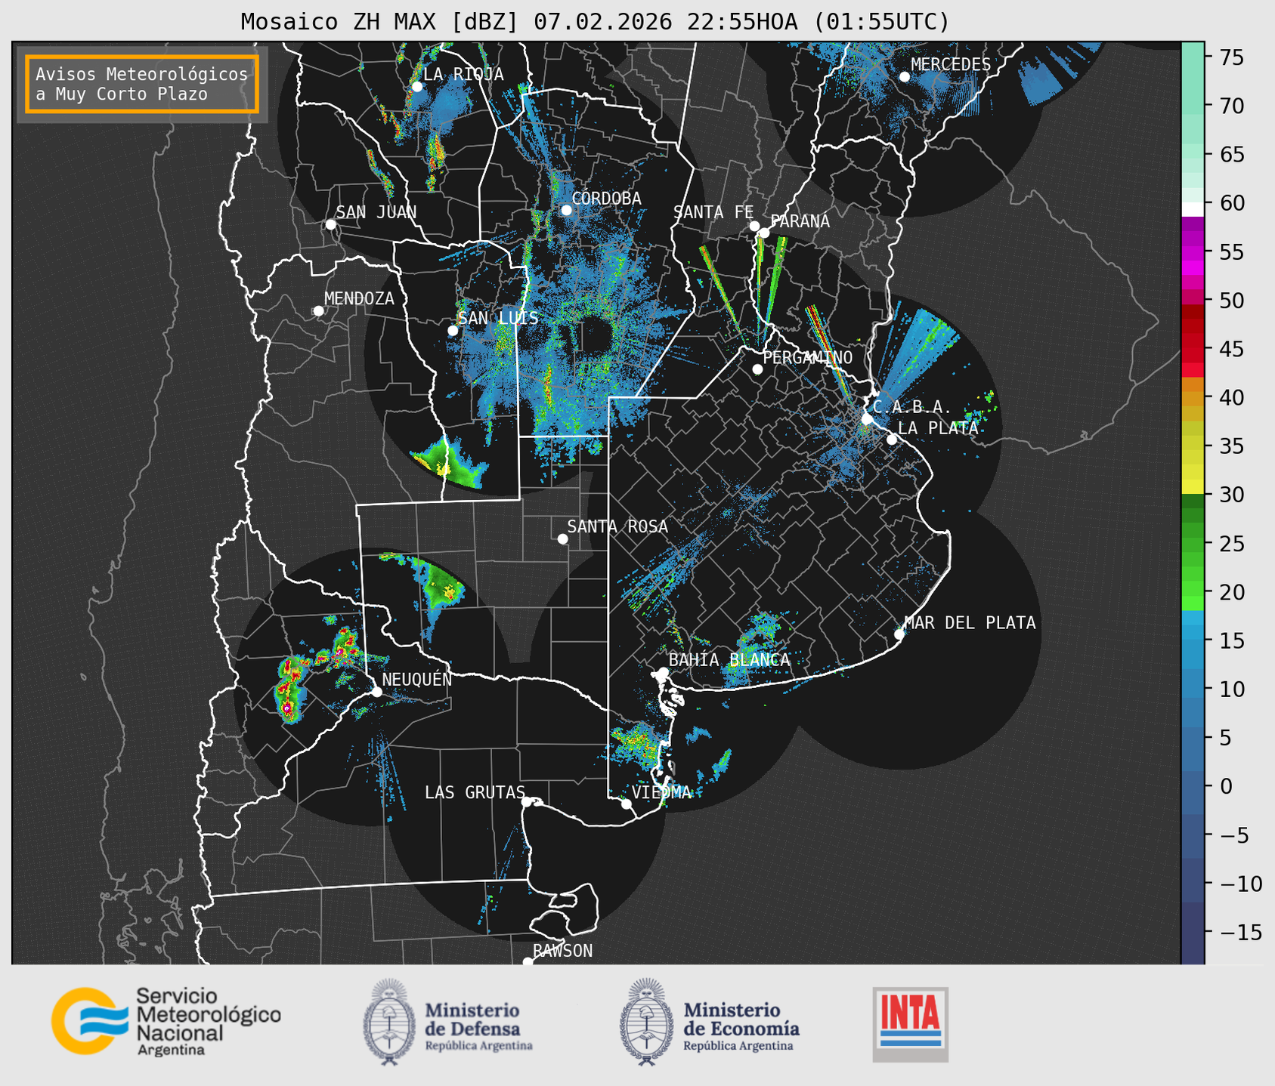Click the Mendoza city marker dot

tap(318, 311)
